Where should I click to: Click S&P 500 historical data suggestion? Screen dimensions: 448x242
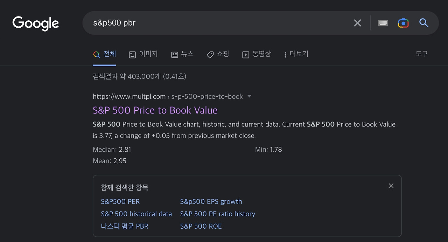tap(136, 214)
